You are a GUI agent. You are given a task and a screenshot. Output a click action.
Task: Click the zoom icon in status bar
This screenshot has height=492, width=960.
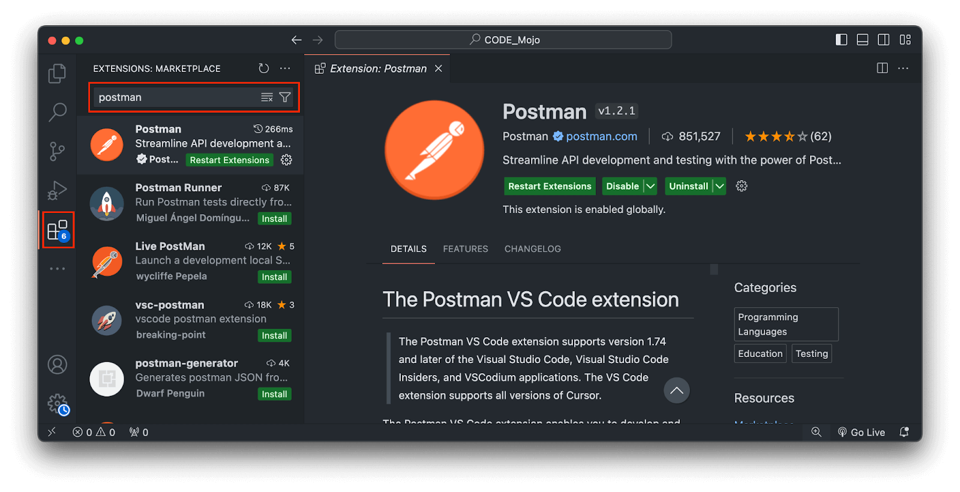coord(817,432)
